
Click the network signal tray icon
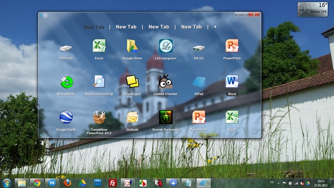[x=296, y=183]
